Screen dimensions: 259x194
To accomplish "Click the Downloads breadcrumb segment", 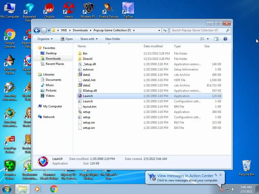I will pyautogui.click(x=80, y=30).
